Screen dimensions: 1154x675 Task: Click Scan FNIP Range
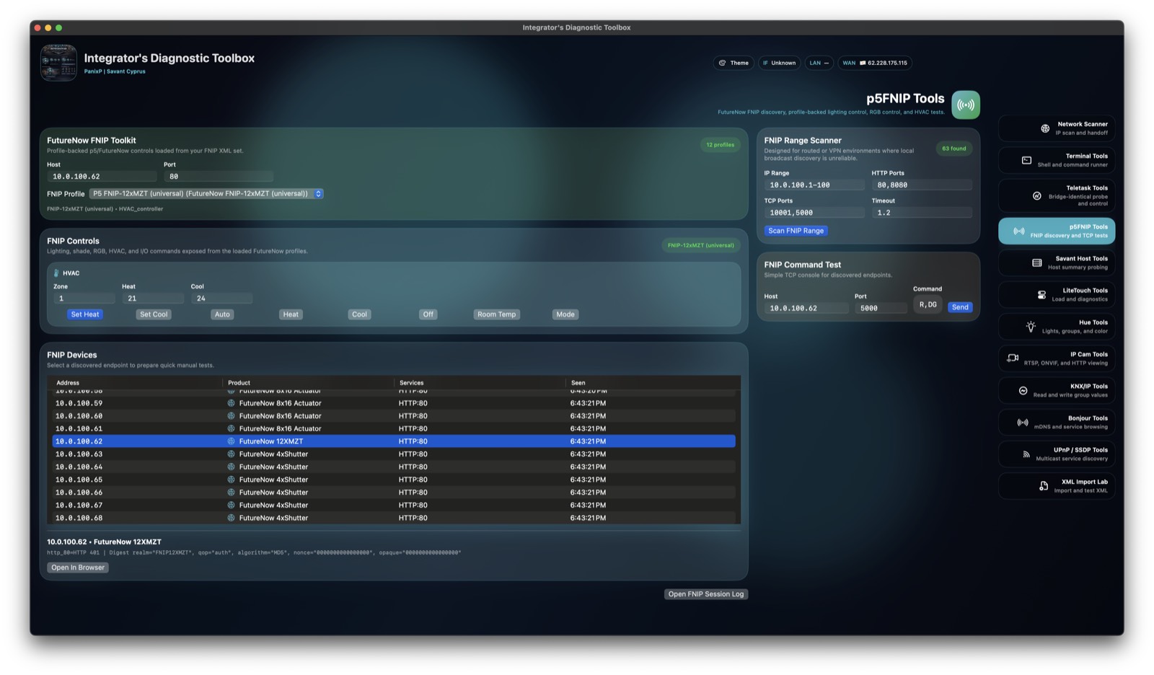(x=796, y=230)
